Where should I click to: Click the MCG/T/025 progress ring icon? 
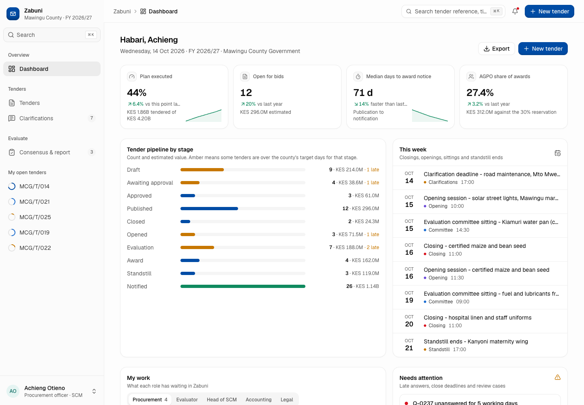(12, 217)
